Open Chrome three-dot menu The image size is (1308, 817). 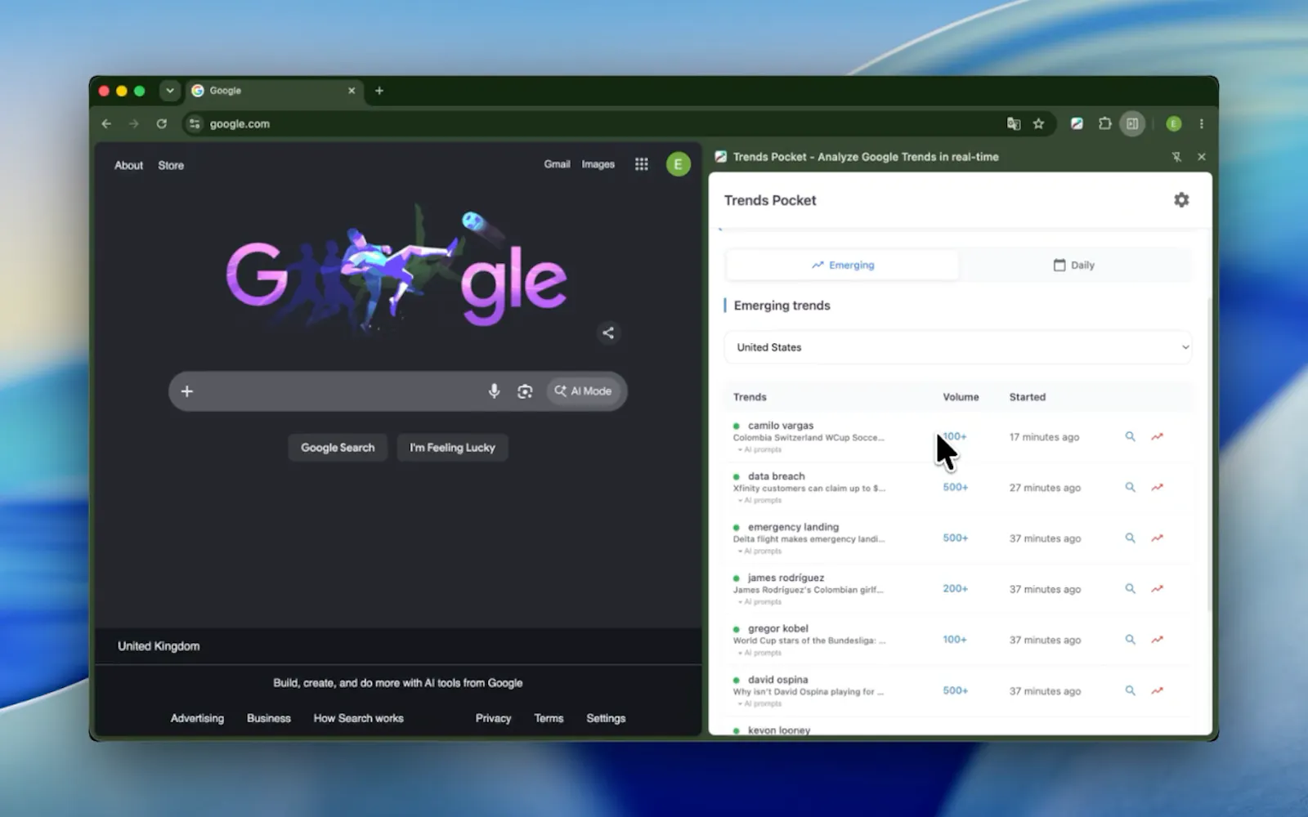[x=1201, y=124]
